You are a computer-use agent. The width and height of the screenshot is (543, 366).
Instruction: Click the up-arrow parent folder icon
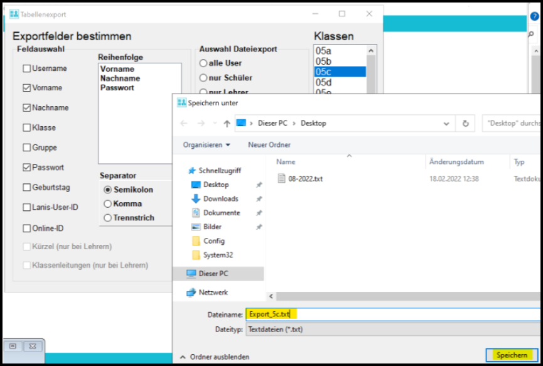[x=227, y=124]
